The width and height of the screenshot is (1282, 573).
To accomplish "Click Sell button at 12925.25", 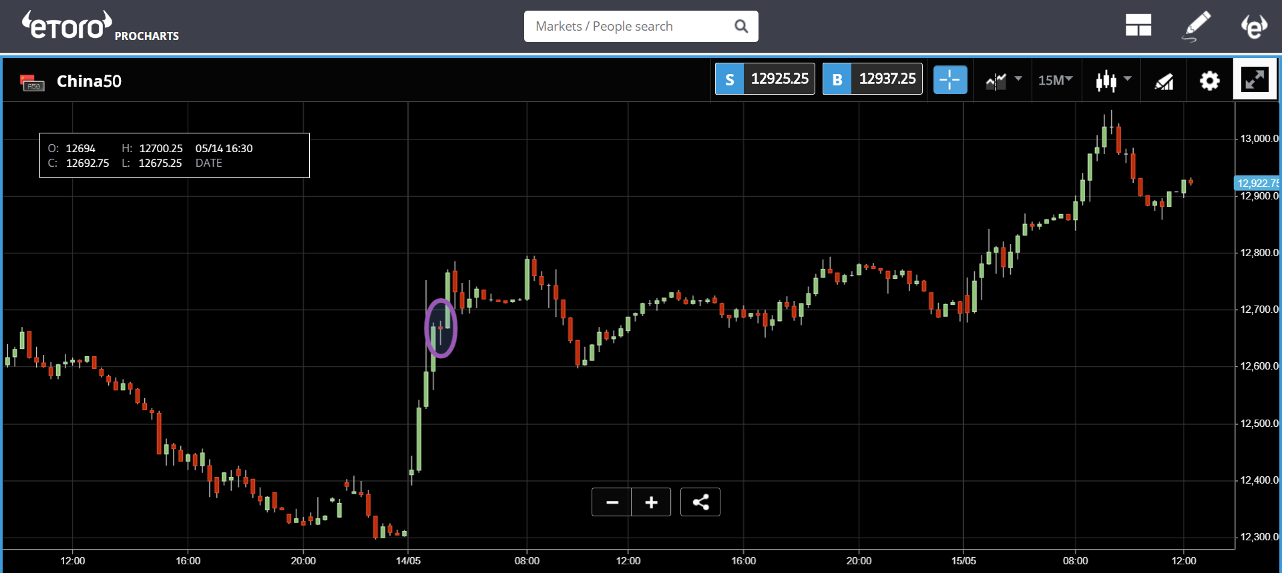I will click(x=765, y=79).
